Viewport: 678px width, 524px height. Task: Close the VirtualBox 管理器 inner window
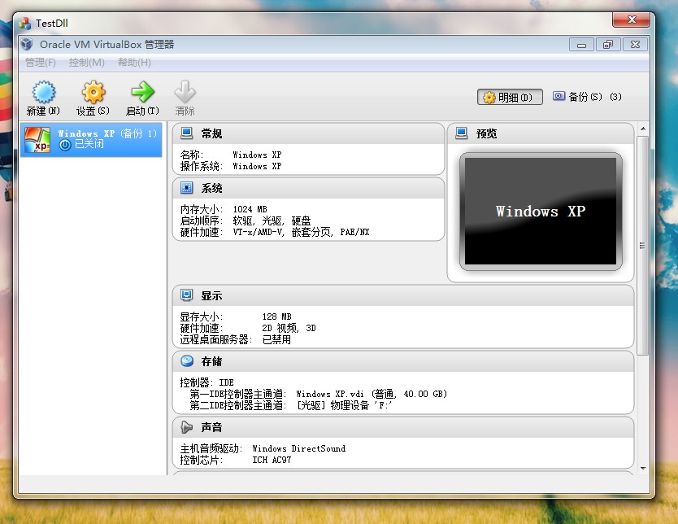tap(635, 45)
